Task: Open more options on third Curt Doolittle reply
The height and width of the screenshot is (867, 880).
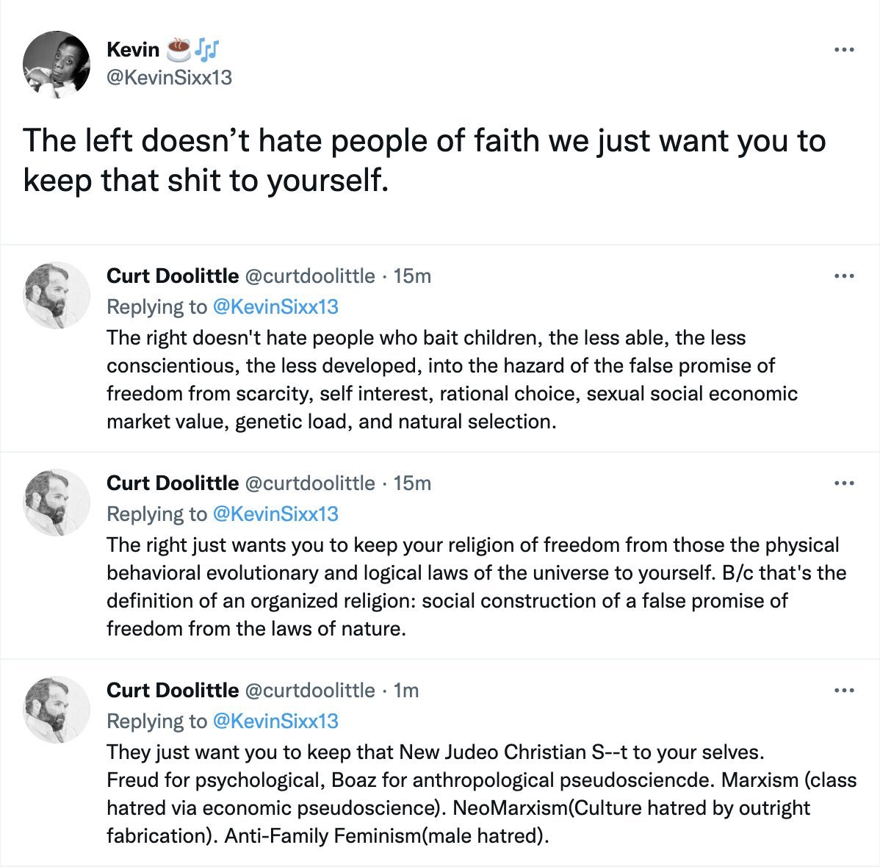Action: click(844, 691)
